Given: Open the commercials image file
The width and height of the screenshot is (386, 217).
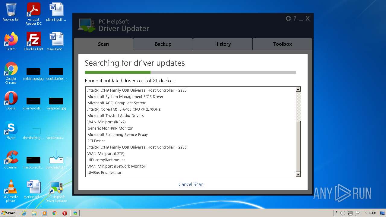Looking at the screenshot, I should (x=33, y=103).
